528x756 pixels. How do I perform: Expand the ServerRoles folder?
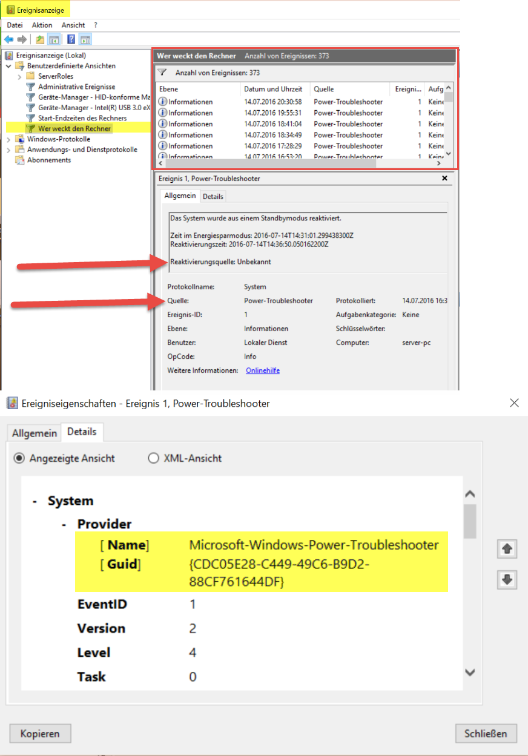(x=19, y=76)
